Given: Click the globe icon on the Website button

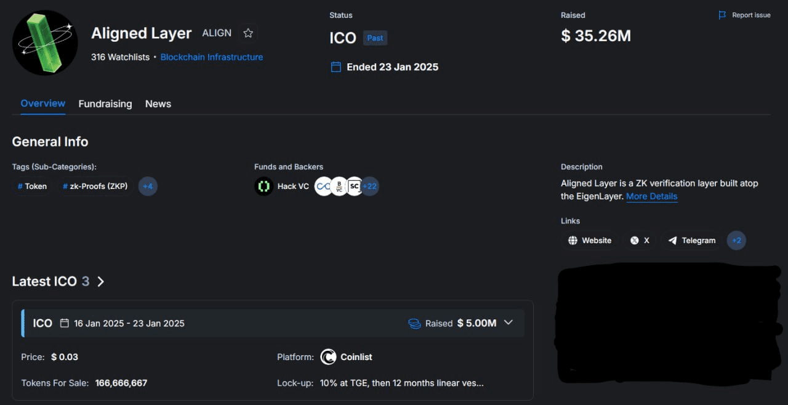Looking at the screenshot, I should (x=573, y=240).
